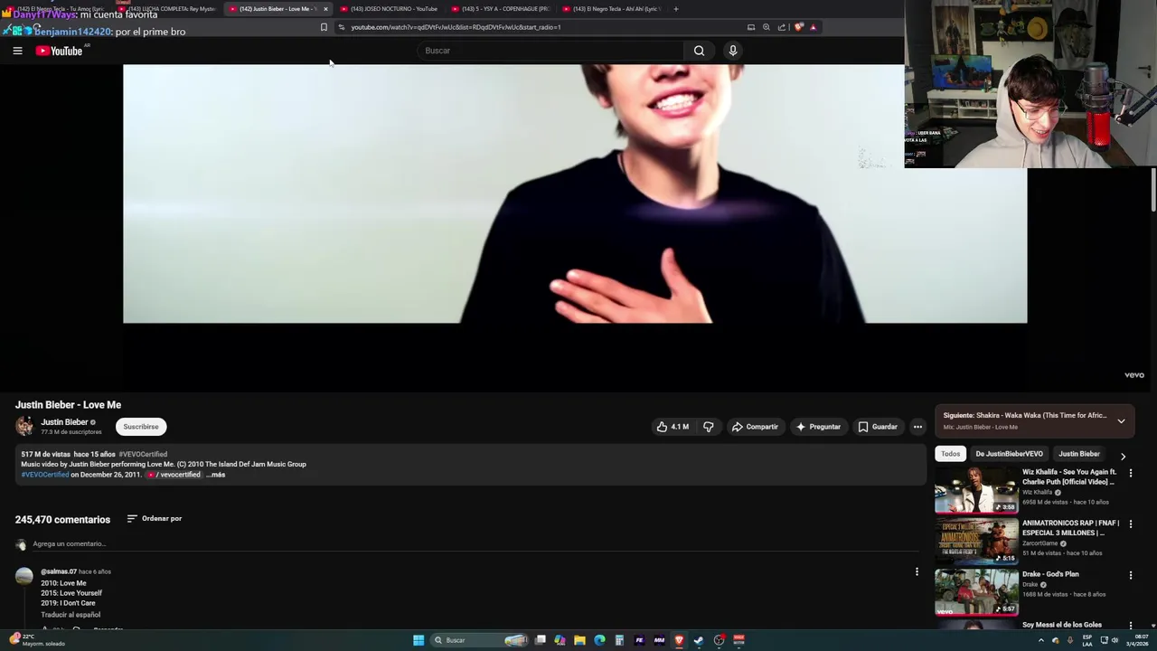This screenshot has height=651, width=1157.
Task: Click the Preguntar button
Action: (818, 427)
